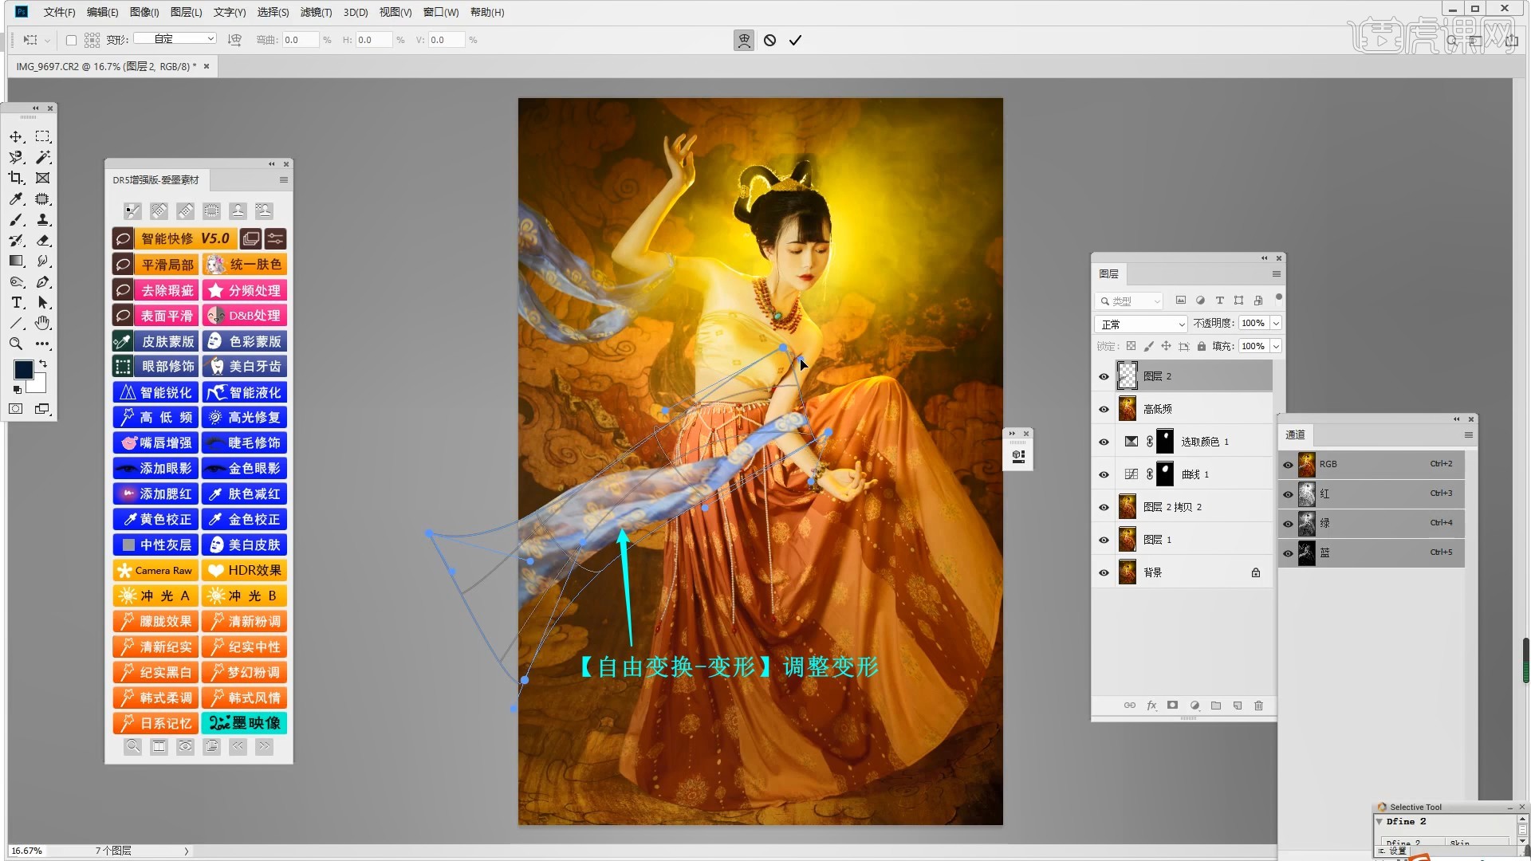Cancel the transform with the circle-slash icon
The image size is (1531, 861).
pos(769,40)
